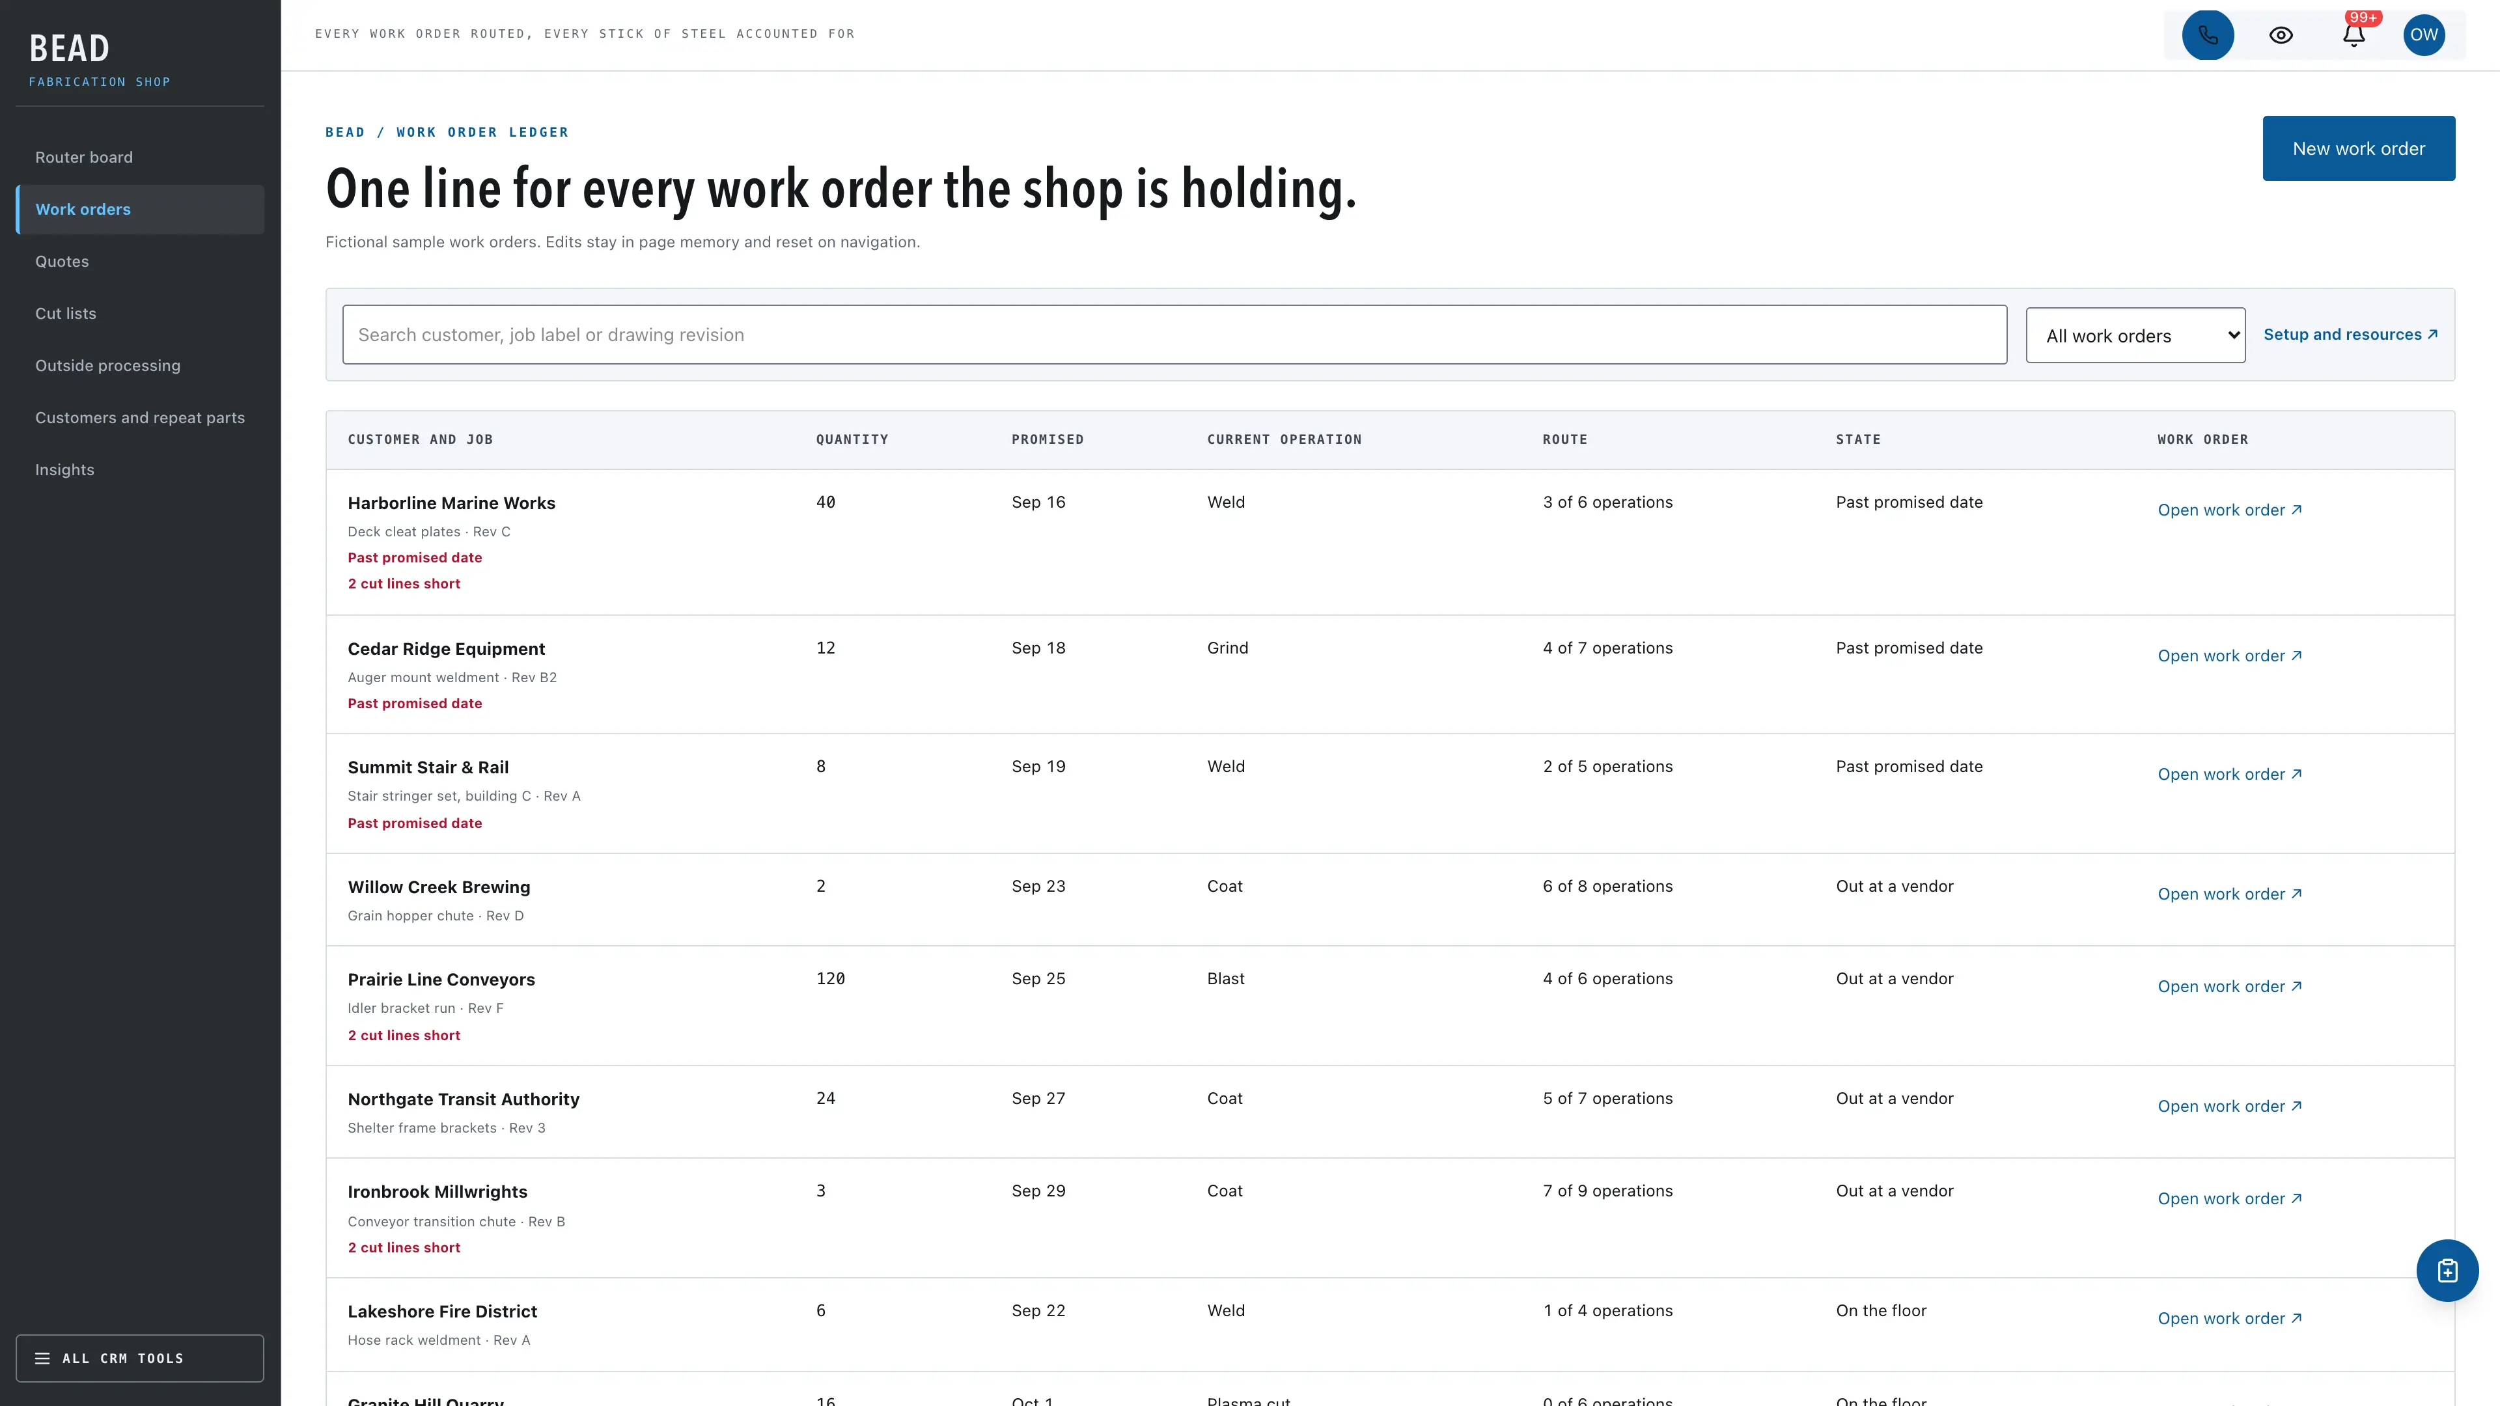
Task: Click 'Past promised date' flag under Cedar Ridge
Action: tap(415, 704)
